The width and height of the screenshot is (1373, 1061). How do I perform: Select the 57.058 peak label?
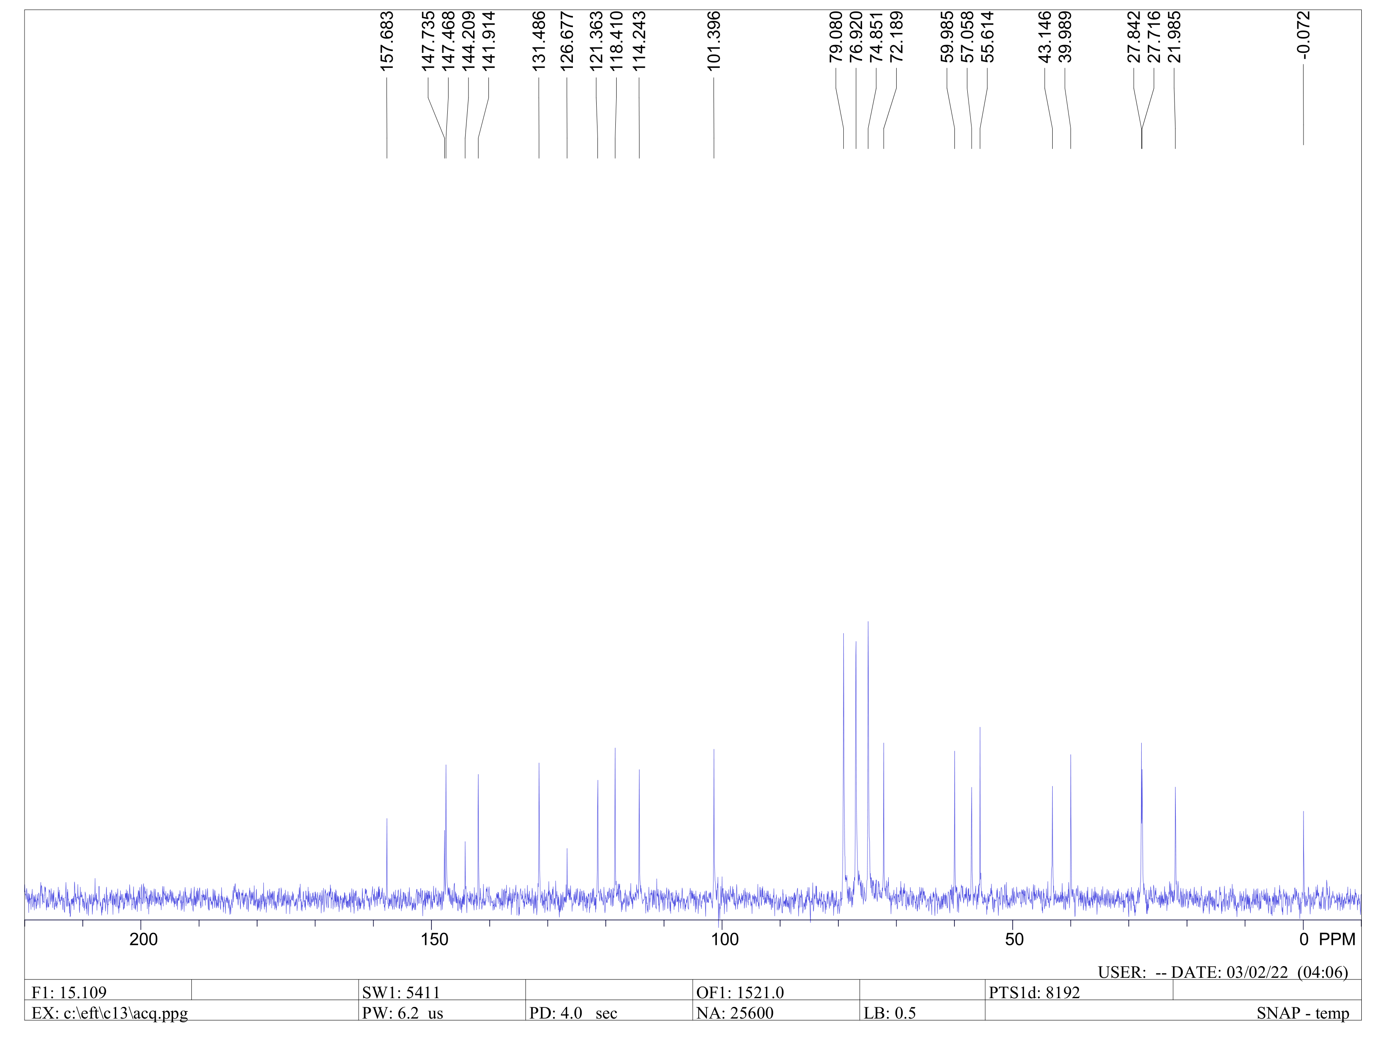coord(967,37)
